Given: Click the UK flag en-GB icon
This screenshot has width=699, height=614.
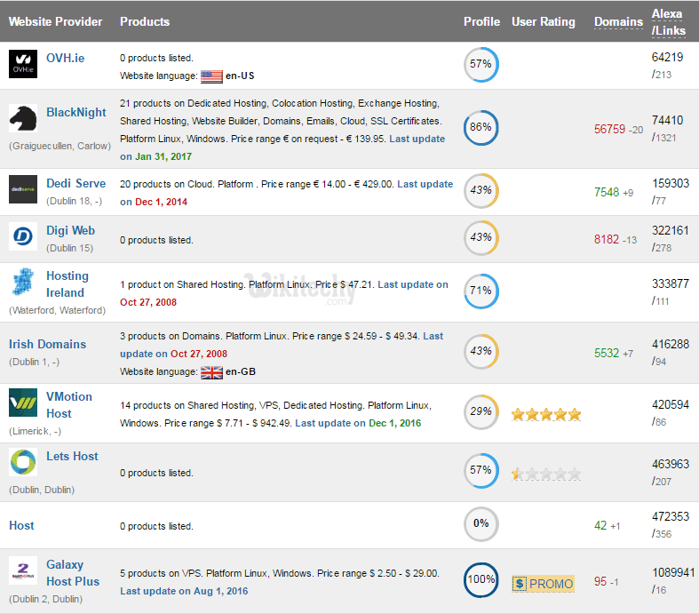Looking at the screenshot, I should [x=211, y=372].
